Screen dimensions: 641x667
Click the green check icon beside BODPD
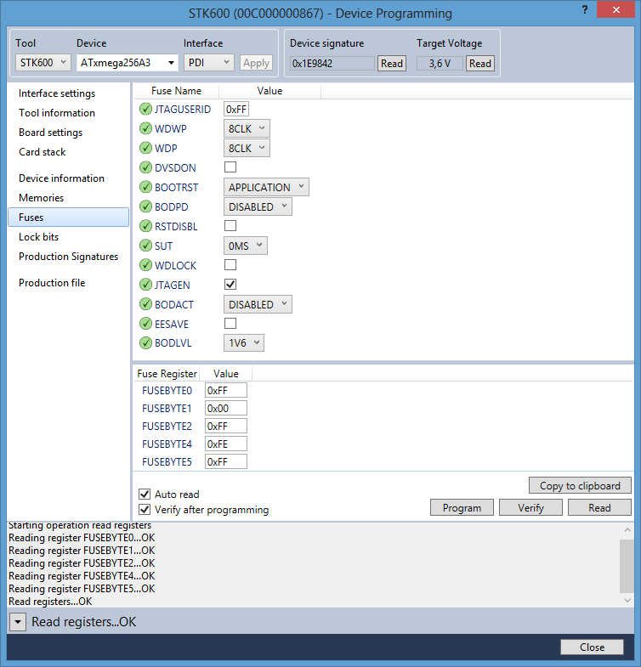click(145, 206)
